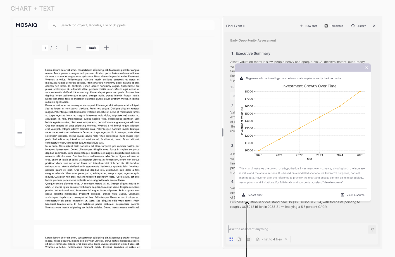Open the left sidebar hamburger menu
395x257 pixels.
(x=20, y=132)
